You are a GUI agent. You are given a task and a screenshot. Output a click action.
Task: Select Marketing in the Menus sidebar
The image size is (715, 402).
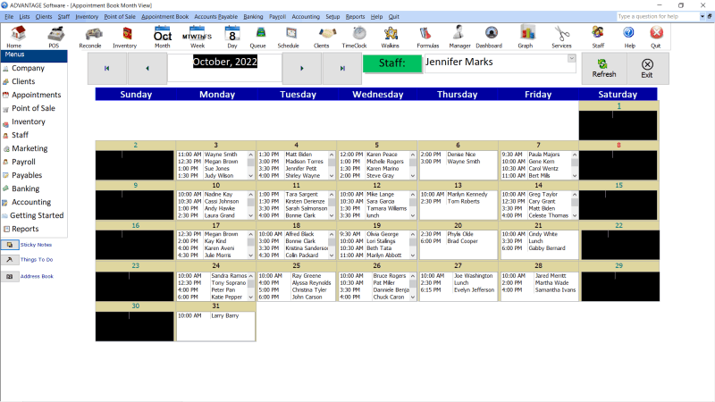tap(29, 148)
